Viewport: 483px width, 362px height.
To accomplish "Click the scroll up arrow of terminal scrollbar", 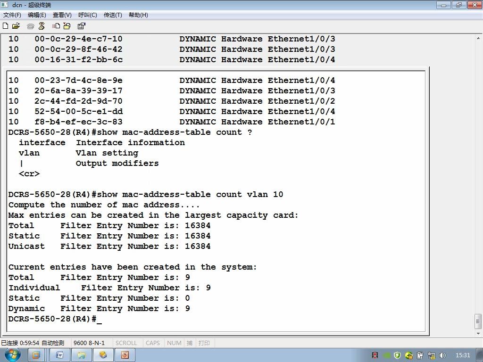I will click(x=478, y=39).
